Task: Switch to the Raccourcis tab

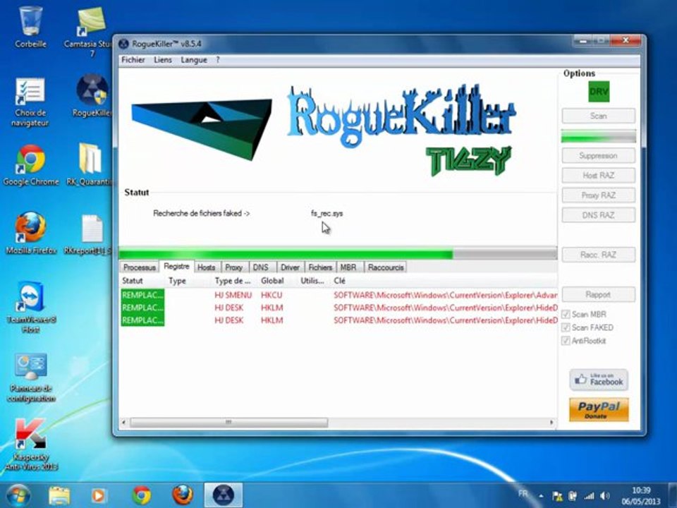Action: 386,267
